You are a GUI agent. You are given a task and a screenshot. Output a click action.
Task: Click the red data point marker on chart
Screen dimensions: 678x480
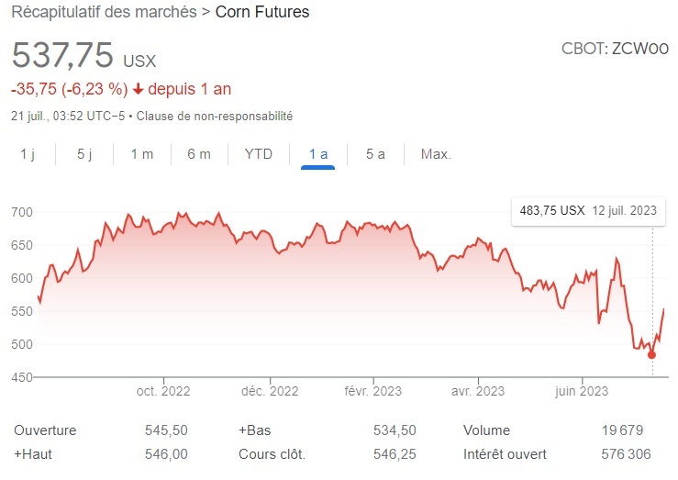(x=651, y=354)
